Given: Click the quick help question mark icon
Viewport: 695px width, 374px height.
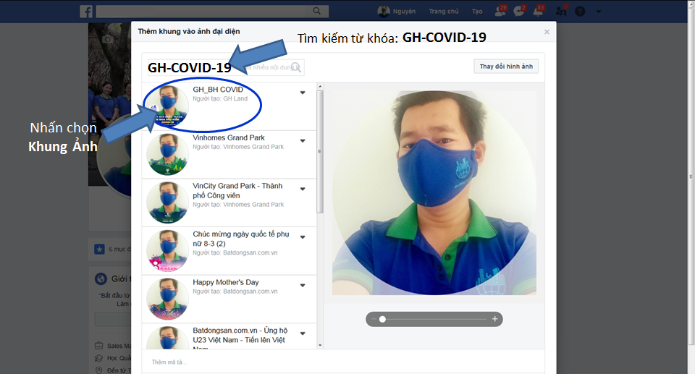Looking at the screenshot, I should click(580, 12).
